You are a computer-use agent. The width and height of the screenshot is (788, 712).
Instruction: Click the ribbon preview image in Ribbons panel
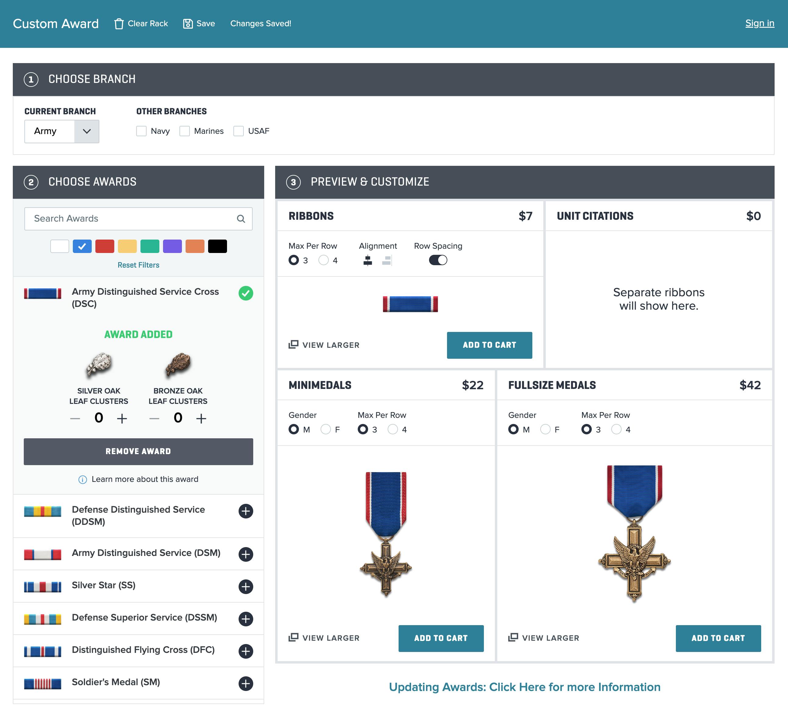410,304
